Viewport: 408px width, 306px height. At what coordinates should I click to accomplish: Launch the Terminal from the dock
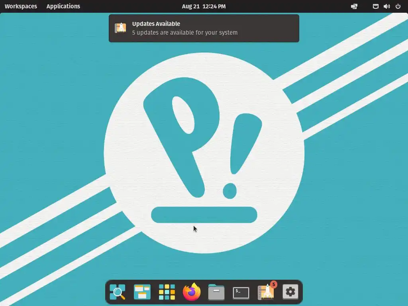[x=241, y=293]
